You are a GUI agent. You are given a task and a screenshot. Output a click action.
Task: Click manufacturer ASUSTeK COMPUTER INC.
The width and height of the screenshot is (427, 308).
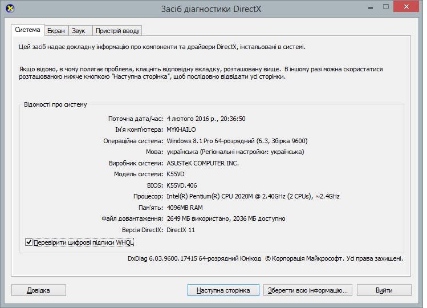point(202,163)
